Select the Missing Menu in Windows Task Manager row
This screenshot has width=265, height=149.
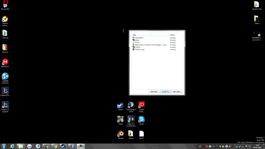(157, 45)
